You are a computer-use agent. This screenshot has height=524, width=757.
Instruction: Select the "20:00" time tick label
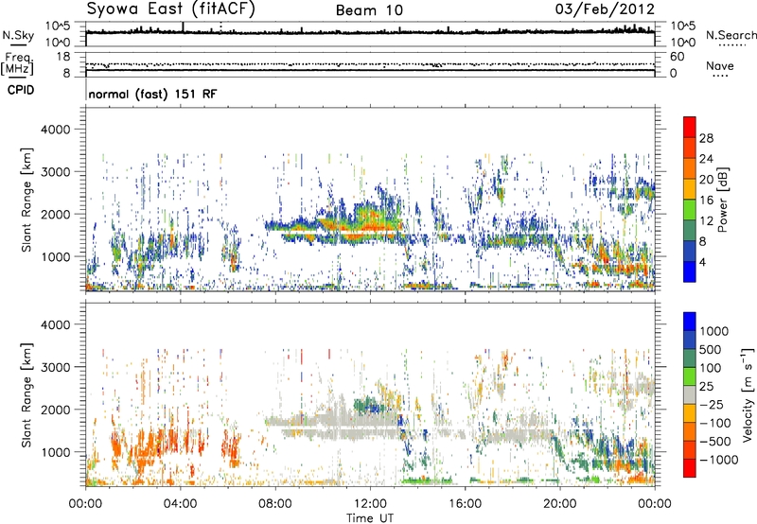(559, 504)
